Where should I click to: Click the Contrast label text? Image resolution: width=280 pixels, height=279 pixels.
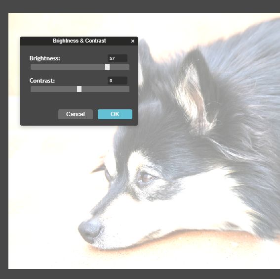coord(42,81)
